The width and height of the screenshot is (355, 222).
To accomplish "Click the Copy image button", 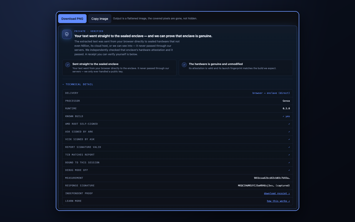I will (100, 19).
